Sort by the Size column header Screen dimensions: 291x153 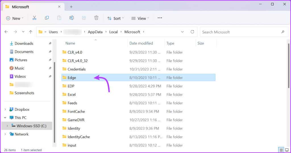201,43
